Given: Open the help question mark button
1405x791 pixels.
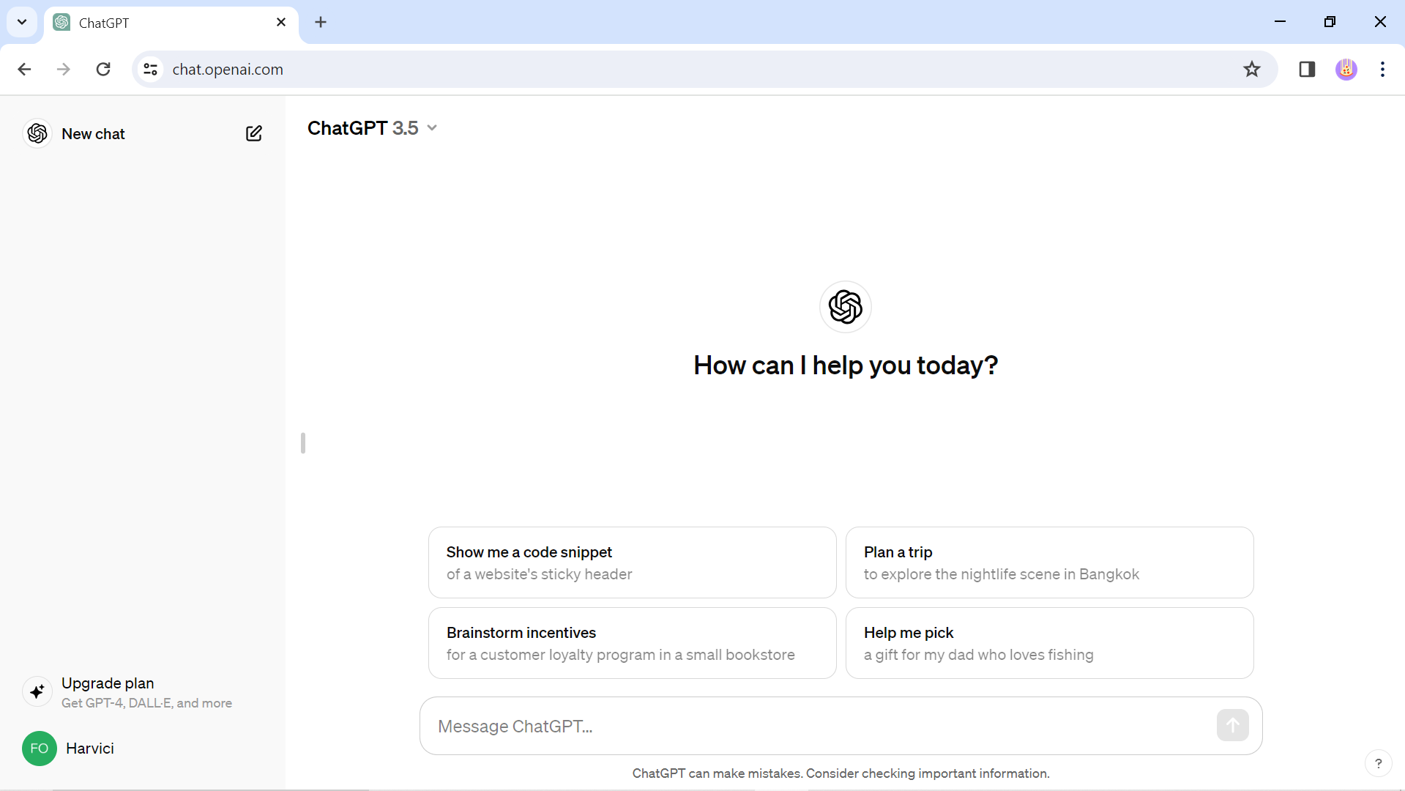Looking at the screenshot, I should 1378,763.
